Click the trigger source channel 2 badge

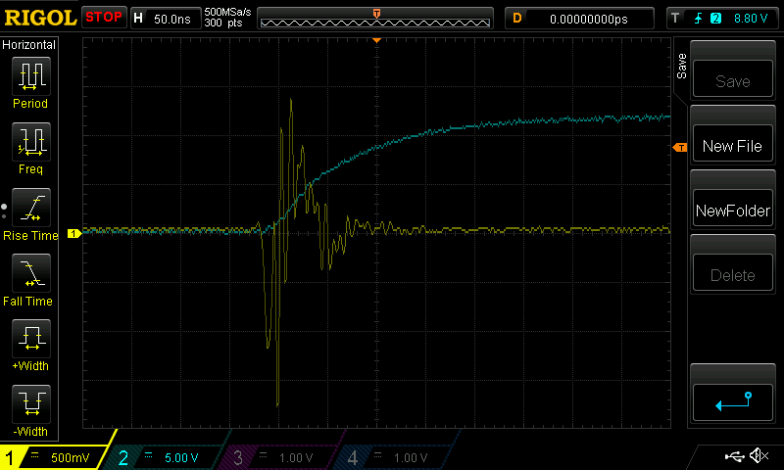coord(716,19)
